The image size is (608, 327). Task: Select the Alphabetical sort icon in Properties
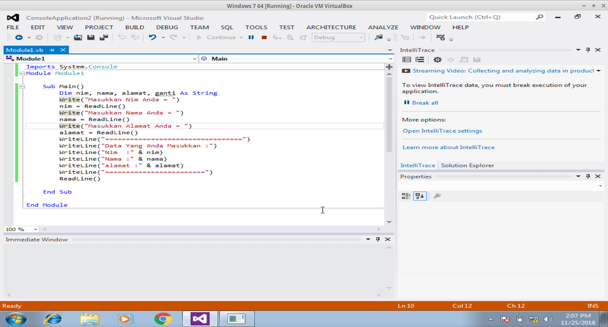tap(420, 196)
